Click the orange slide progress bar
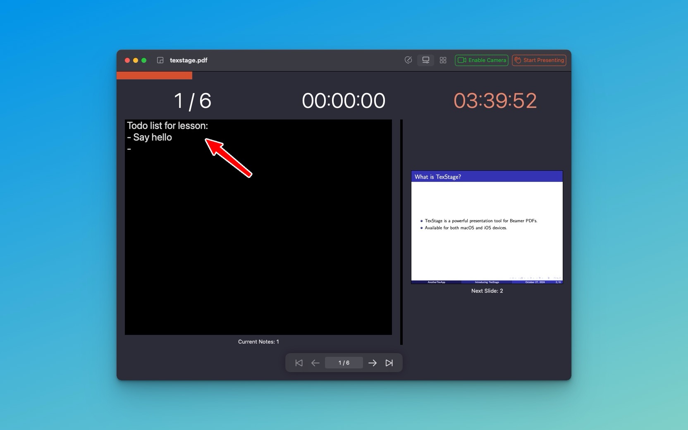The image size is (688, 430). click(155, 75)
